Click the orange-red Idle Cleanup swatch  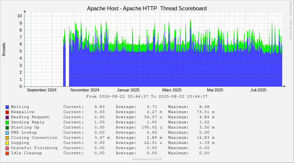pyautogui.click(x=7, y=153)
